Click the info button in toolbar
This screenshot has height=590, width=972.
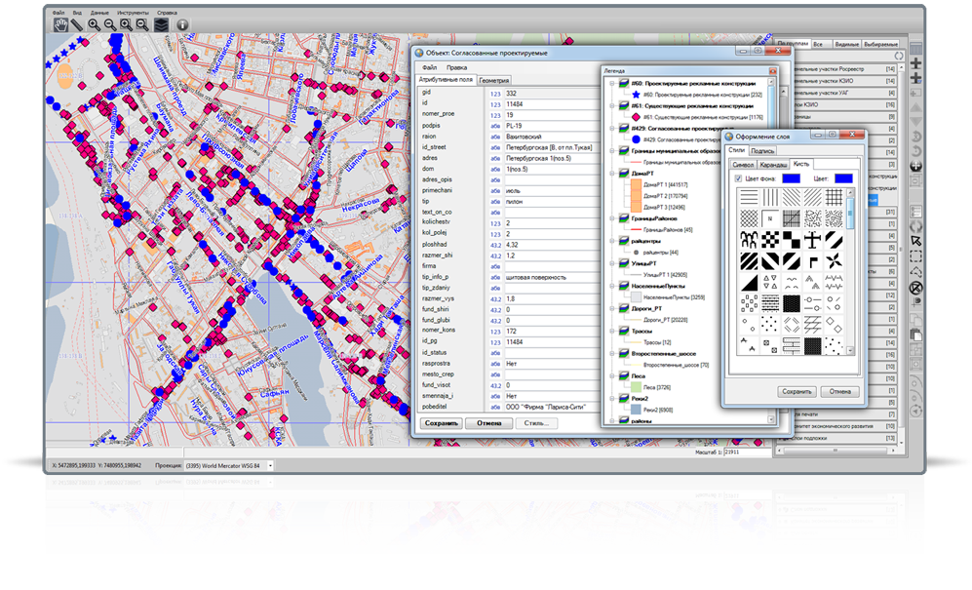pos(182,25)
